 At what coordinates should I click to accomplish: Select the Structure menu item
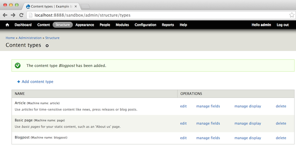pos(63,25)
